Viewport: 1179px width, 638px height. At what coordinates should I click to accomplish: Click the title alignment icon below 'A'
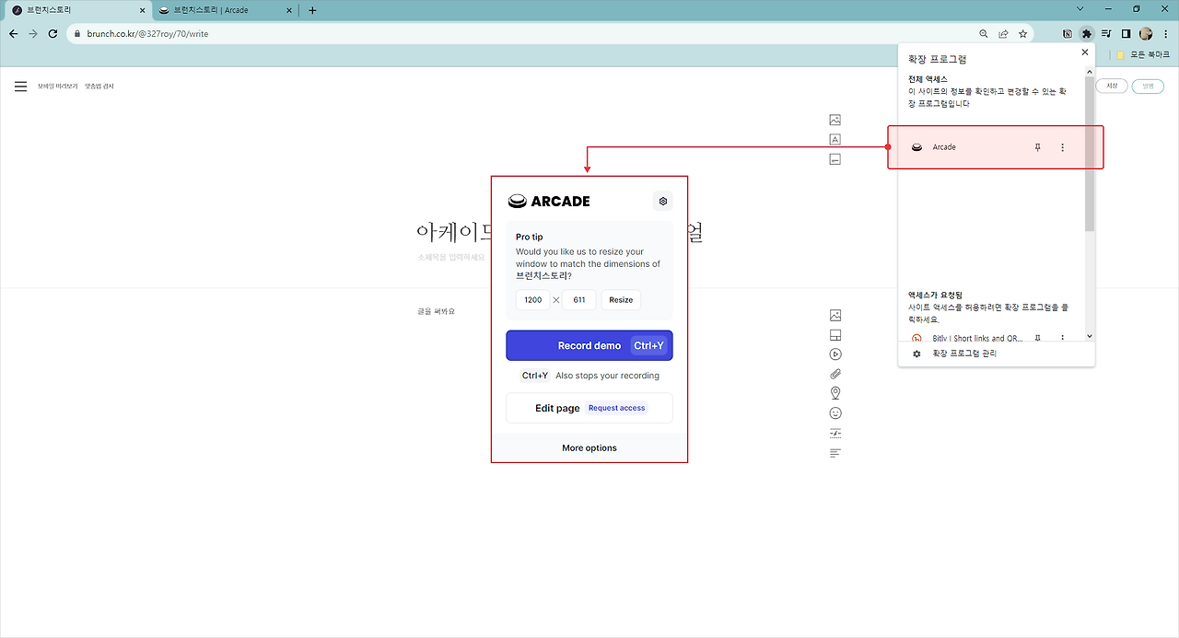tap(835, 159)
